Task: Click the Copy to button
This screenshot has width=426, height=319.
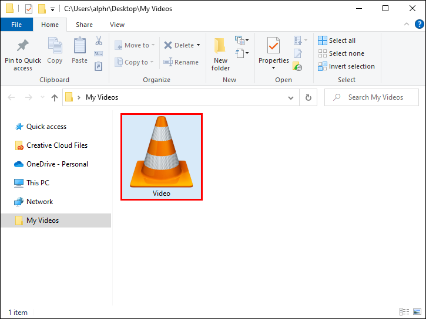Action: tap(134, 62)
